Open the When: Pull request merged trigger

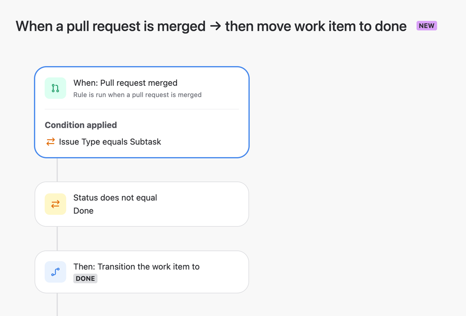coord(142,88)
